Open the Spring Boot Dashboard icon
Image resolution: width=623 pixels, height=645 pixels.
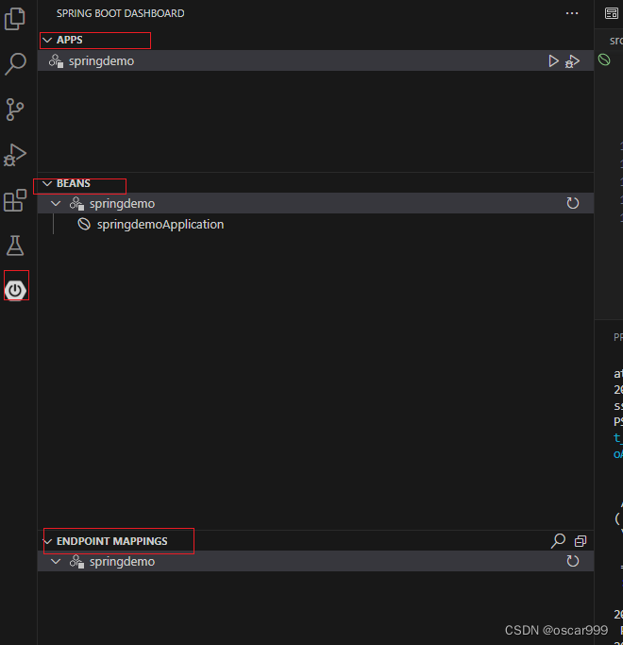point(16,291)
